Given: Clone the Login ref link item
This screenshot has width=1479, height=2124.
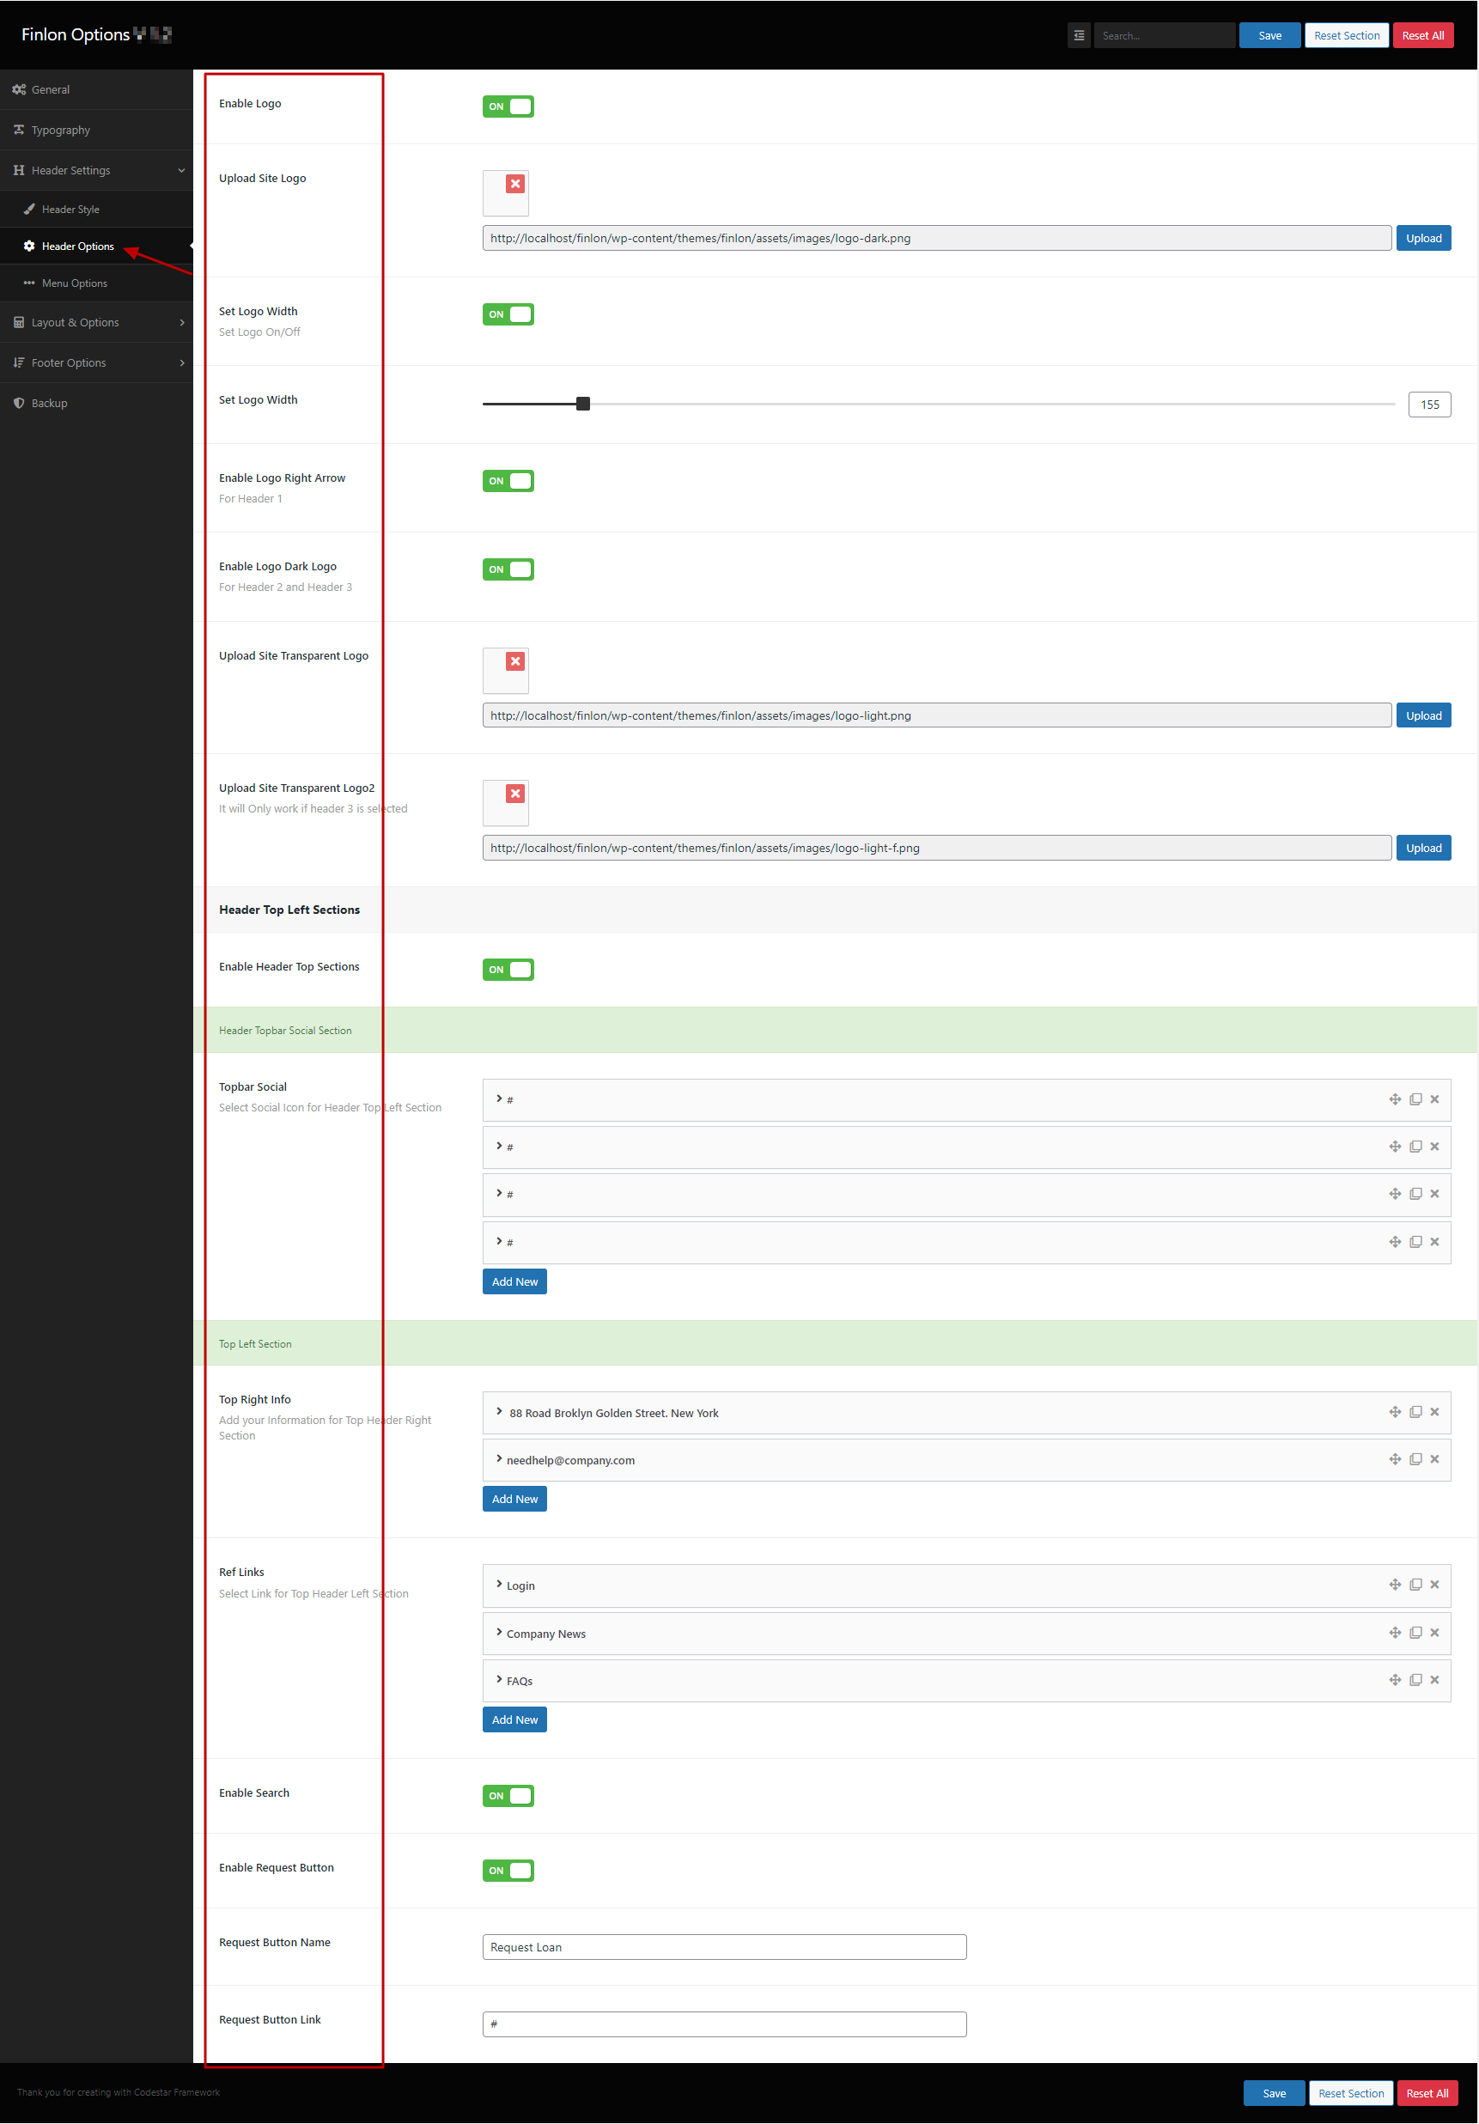Looking at the screenshot, I should point(1415,1585).
